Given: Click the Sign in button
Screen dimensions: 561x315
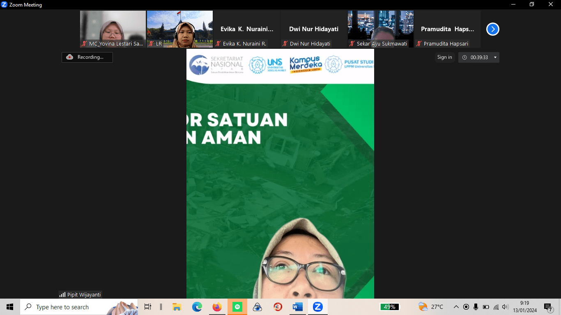Looking at the screenshot, I should (x=444, y=57).
